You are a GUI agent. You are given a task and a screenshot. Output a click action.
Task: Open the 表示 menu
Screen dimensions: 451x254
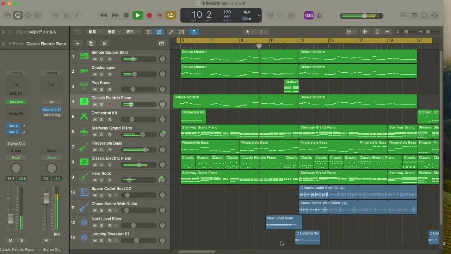tap(133, 32)
